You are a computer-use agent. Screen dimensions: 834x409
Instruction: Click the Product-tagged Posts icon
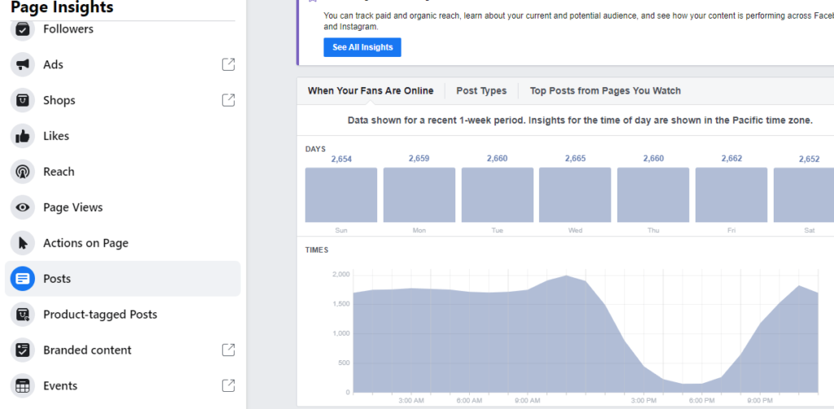coord(23,314)
